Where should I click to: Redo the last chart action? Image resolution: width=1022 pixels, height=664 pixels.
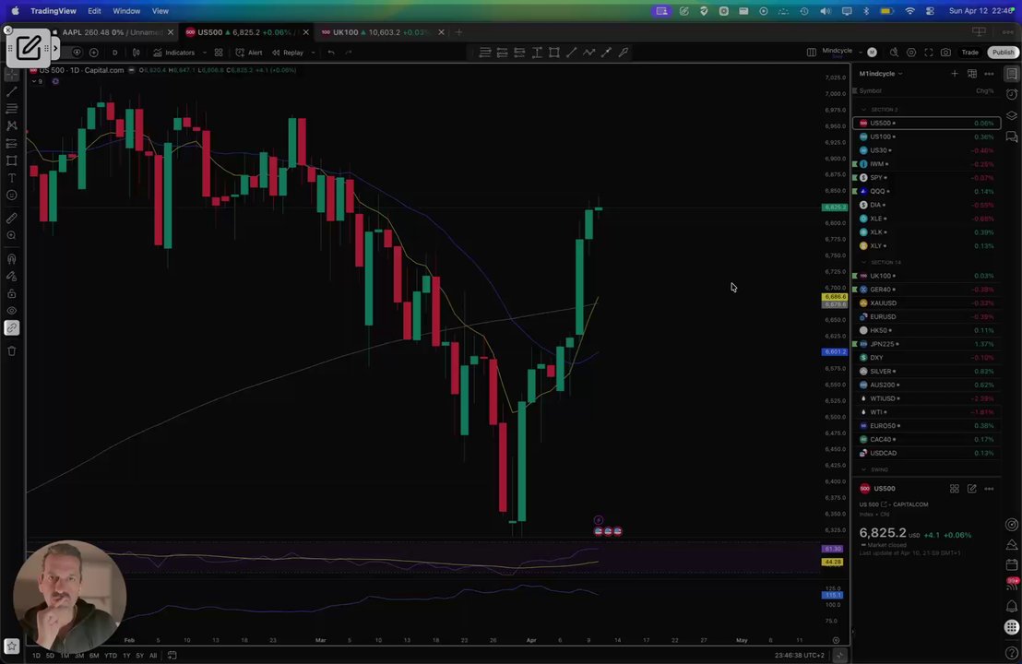[x=349, y=53]
